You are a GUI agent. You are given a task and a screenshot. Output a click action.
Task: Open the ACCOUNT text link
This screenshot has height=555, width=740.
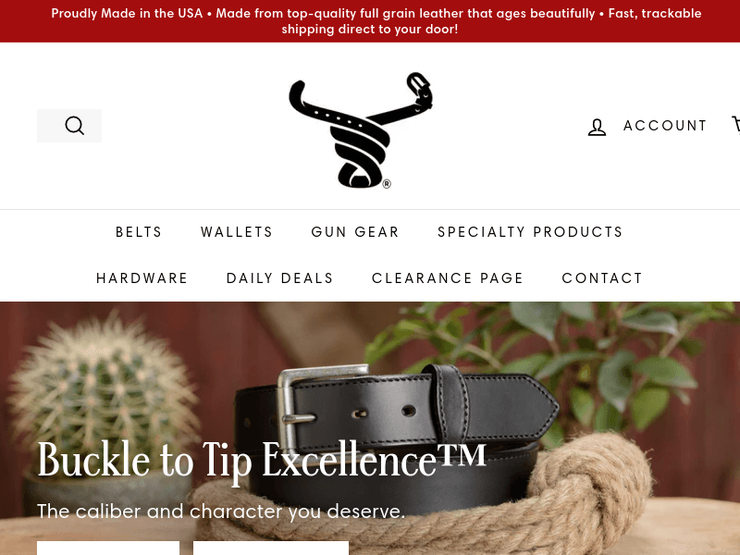[665, 126]
